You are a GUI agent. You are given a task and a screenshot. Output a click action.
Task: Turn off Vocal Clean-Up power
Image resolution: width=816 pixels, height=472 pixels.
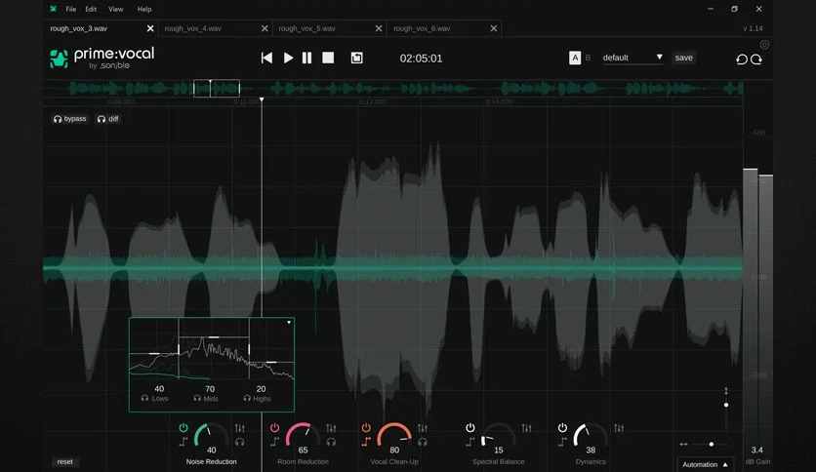tap(366, 428)
